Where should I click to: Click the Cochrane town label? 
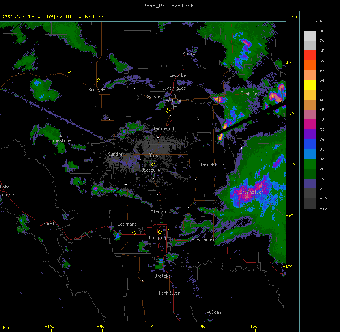point(127,224)
